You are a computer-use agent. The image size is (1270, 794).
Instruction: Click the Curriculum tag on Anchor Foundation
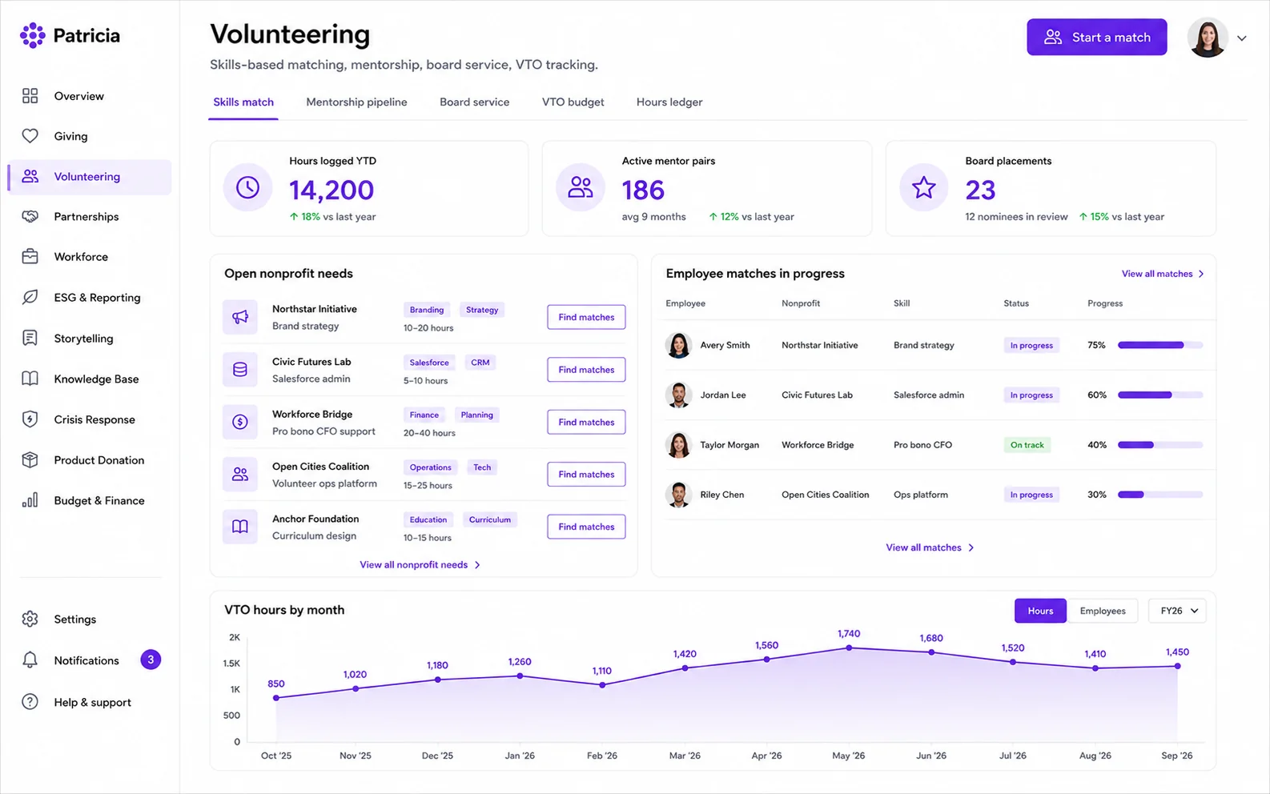coord(490,519)
